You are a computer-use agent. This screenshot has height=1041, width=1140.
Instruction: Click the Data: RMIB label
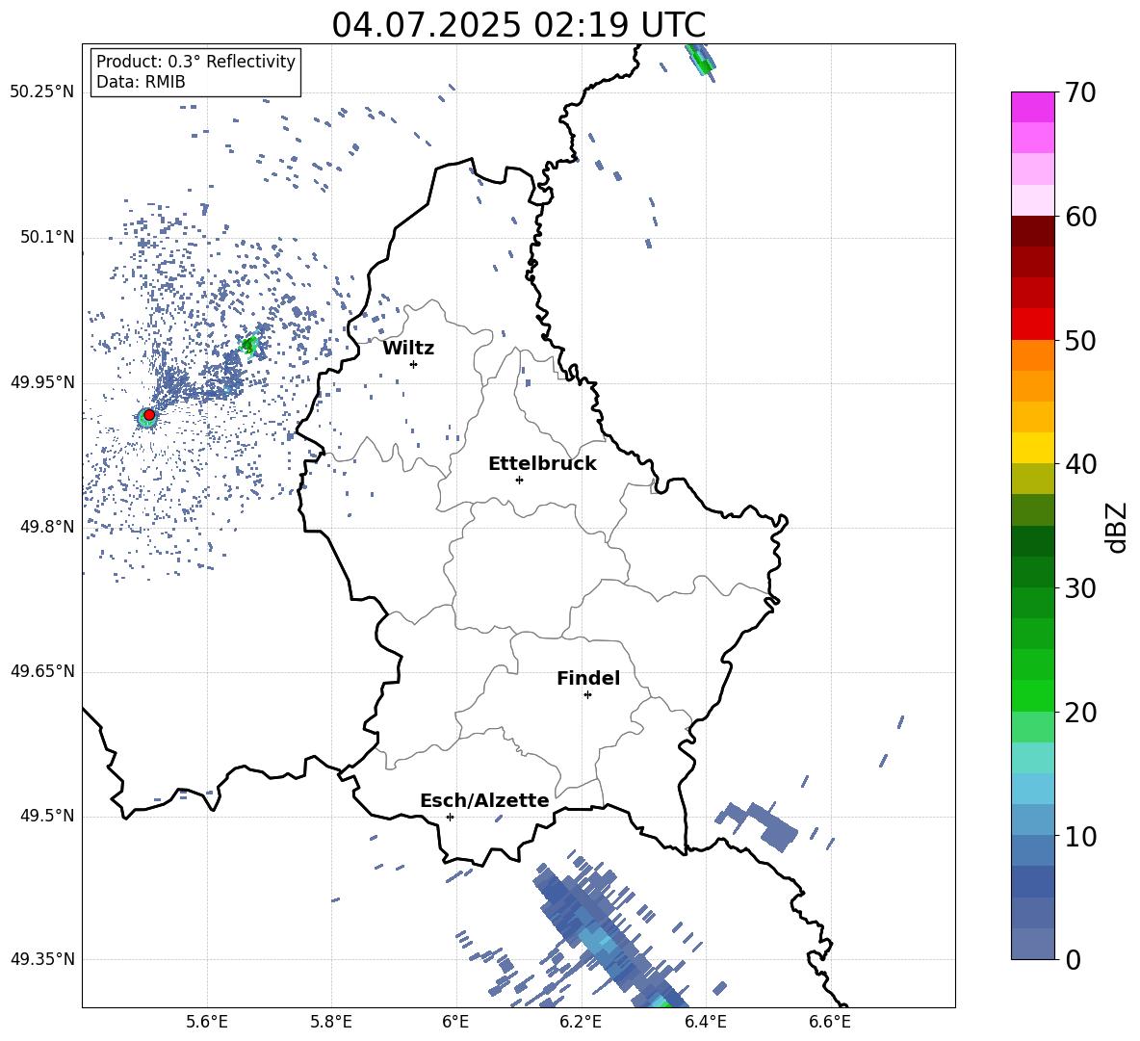click(x=141, y=82)
